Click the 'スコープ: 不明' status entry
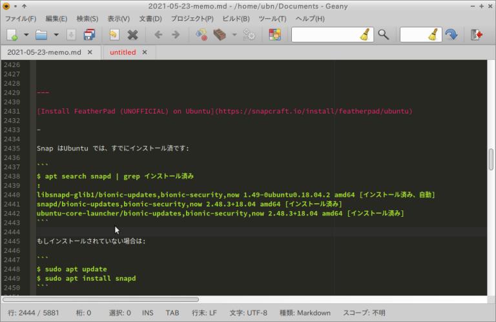Screen dimensions: 496x322 pos(364,313)
